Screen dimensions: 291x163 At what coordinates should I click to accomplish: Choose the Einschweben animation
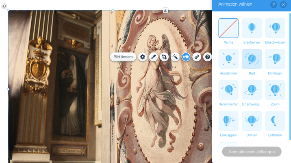tap(275, 28)
